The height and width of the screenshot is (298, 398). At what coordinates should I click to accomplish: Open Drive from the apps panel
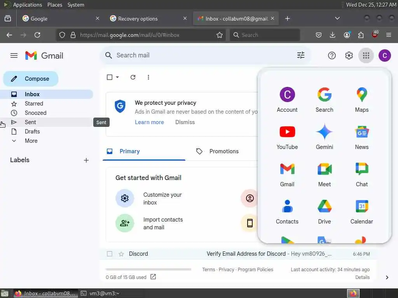tap(325, 211)
